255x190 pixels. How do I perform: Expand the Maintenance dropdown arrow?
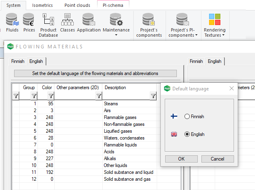[116, 35]
